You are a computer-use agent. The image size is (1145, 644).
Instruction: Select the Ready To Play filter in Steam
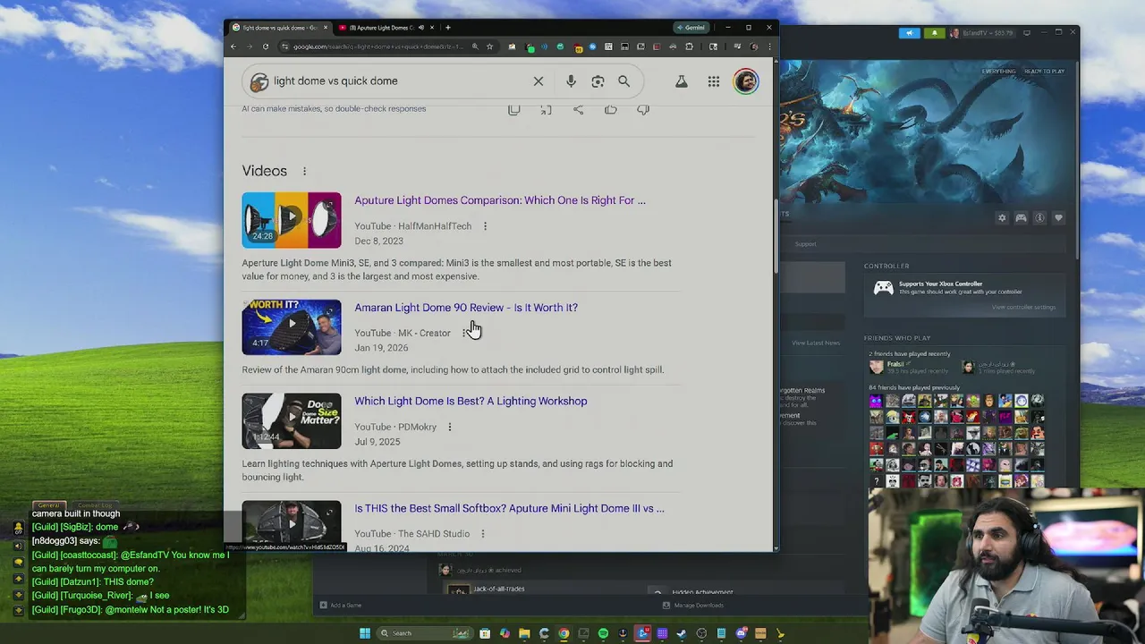click(1045, 71)
